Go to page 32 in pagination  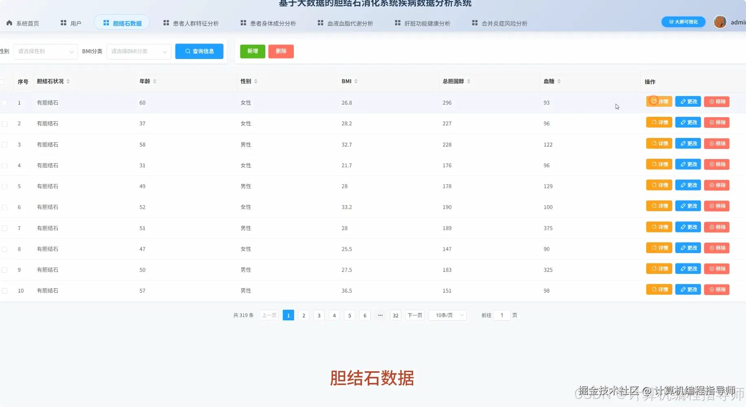(395, 315)
